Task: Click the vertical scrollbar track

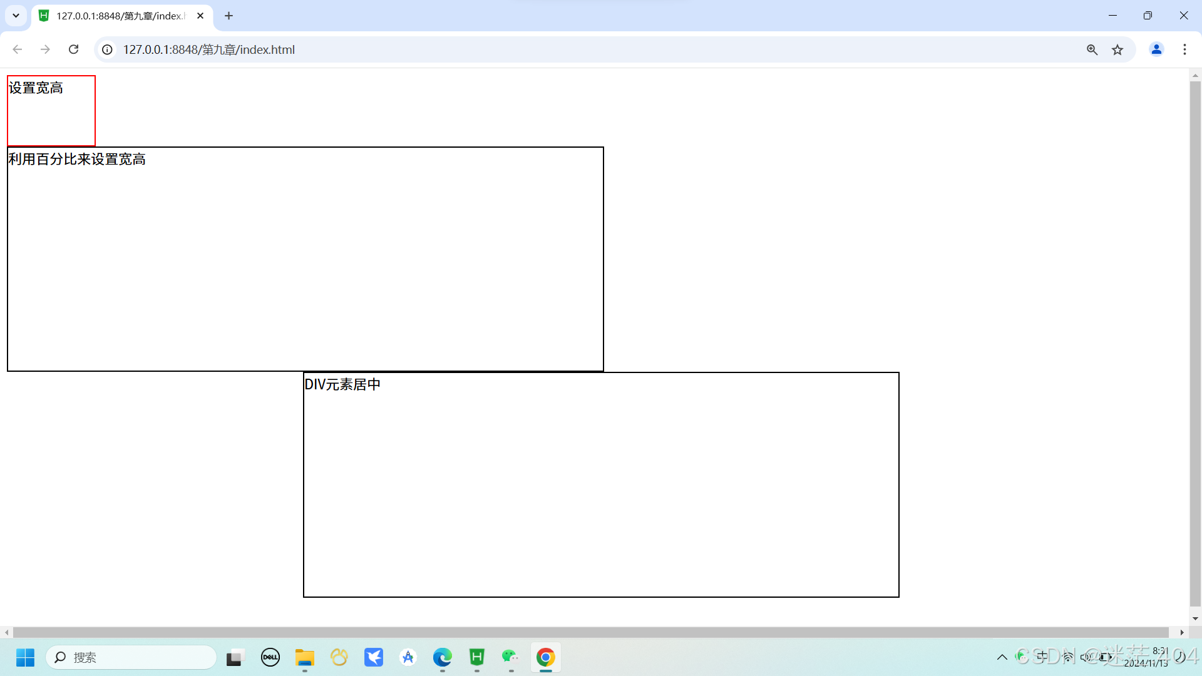Action: click(1195, 344)
